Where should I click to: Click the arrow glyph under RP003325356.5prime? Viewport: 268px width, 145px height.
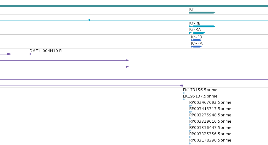tap(190, 137)
